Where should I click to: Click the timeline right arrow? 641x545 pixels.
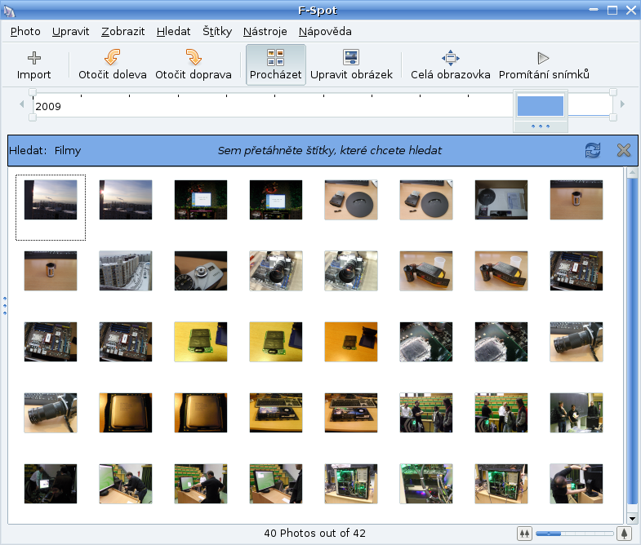point(622,104)
